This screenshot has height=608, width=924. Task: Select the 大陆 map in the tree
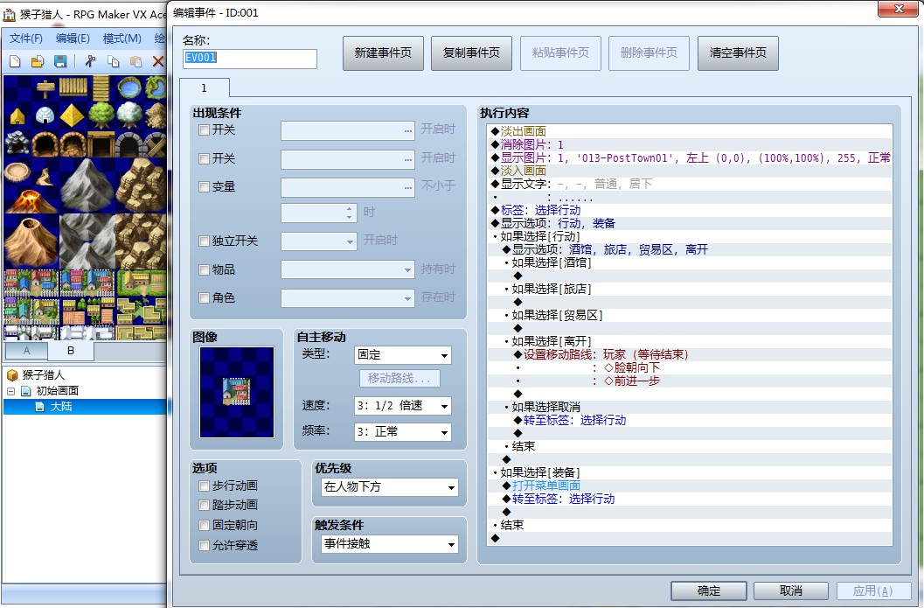61,407
